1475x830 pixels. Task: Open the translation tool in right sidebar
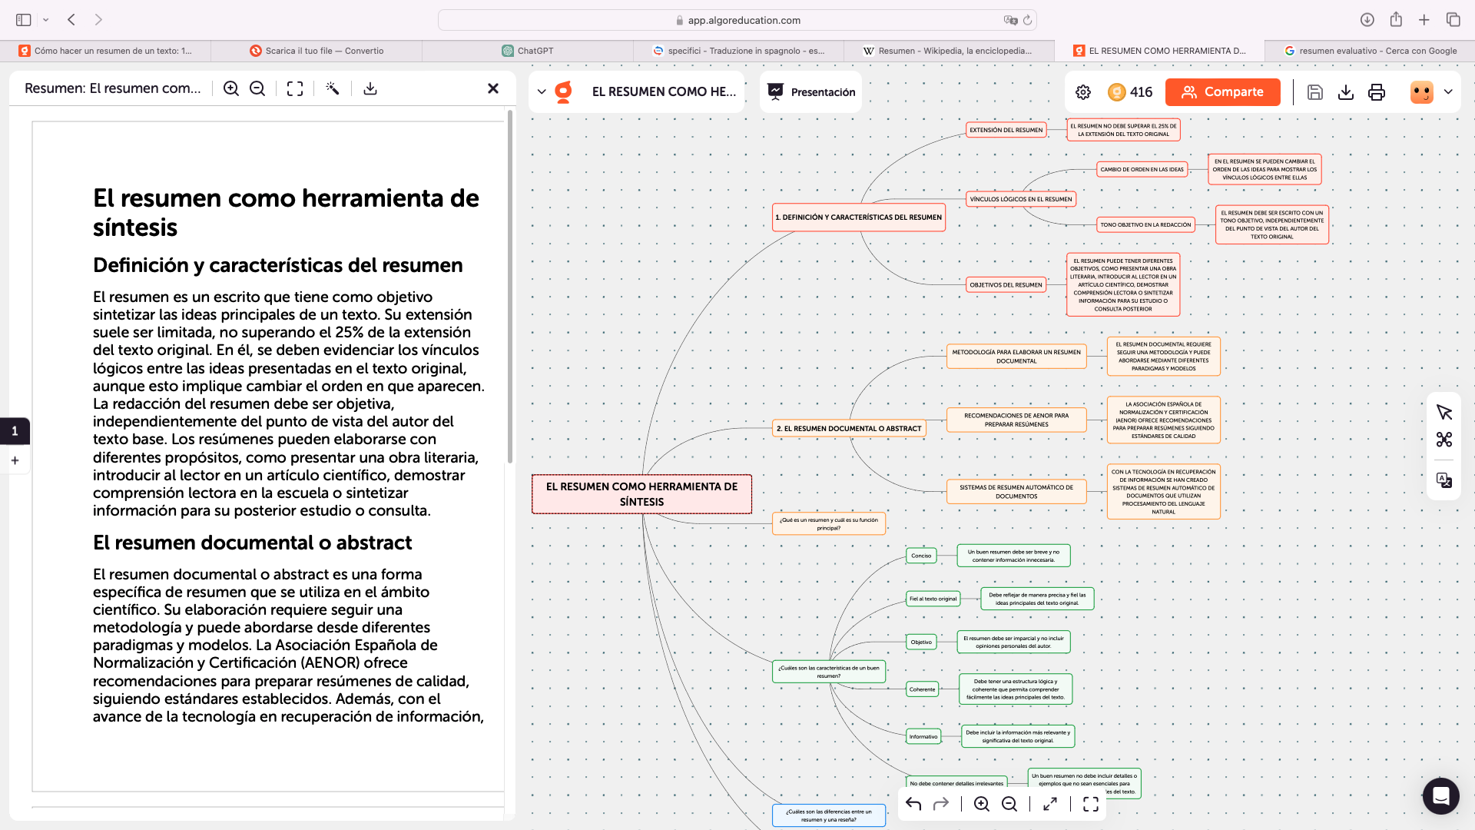pyautogui.click(x=1445, y=480)
